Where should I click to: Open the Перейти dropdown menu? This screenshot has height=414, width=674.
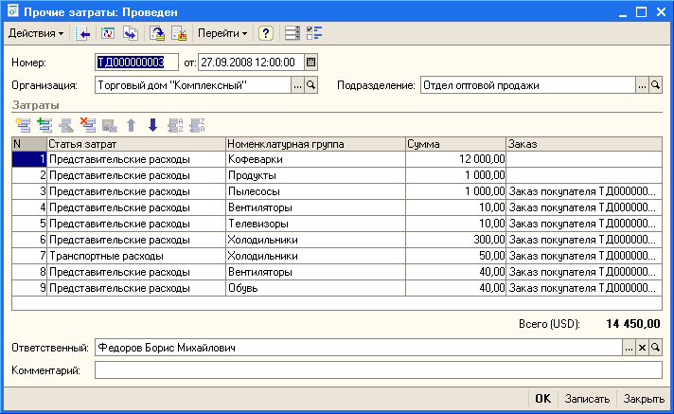(222, 33)
